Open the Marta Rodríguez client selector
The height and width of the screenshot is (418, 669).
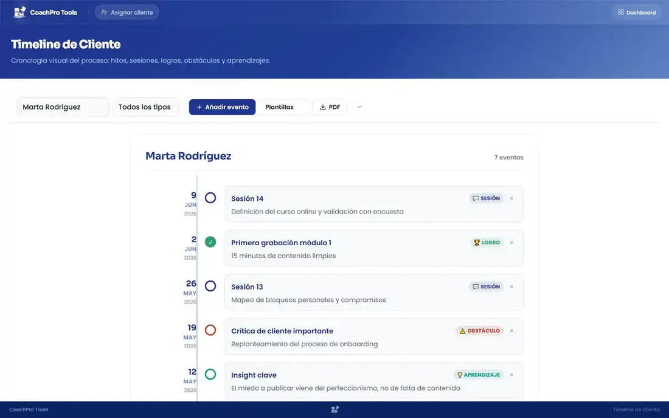point(63,107)
